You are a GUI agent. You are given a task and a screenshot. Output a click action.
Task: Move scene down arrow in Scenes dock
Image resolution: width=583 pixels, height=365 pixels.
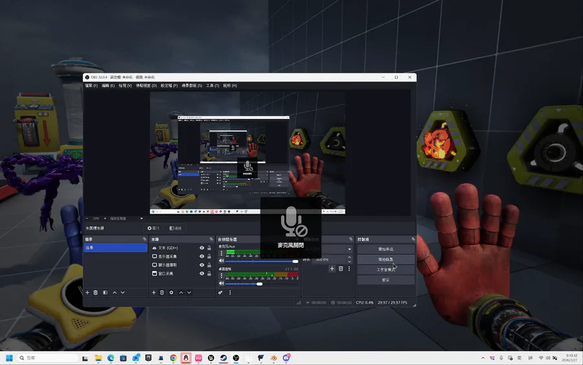click(x=122, y=293)
